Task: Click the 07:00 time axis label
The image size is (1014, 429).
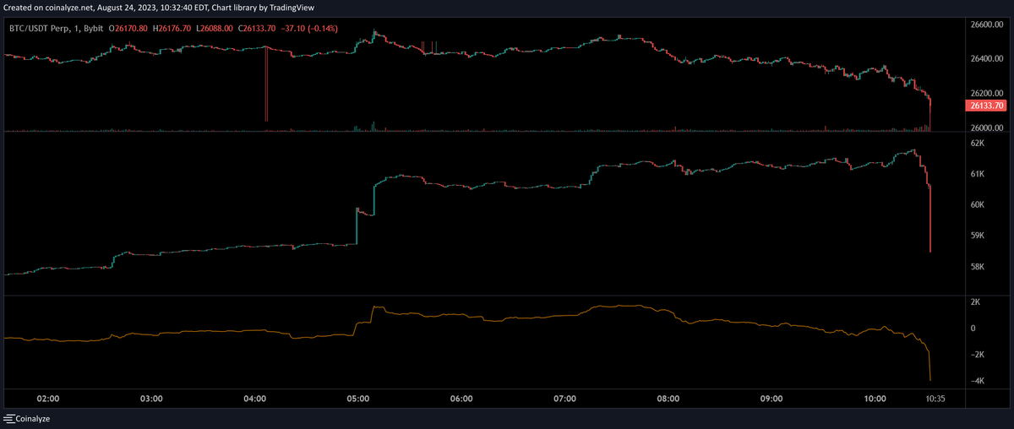Action: (564, 399)
